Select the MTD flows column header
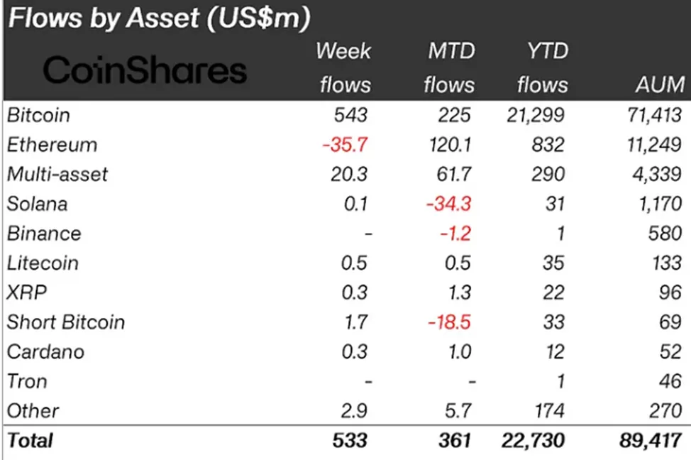 pyautogui.click(x=450, y=68)
